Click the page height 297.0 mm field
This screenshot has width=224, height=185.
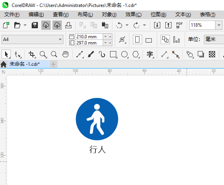click(x=89, y=43)
